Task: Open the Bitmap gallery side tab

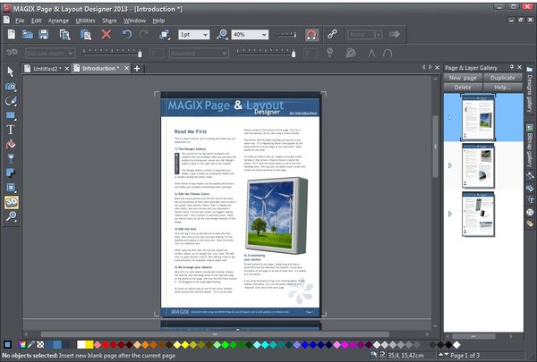Action: pyautogui.click(x=530, y=146)
